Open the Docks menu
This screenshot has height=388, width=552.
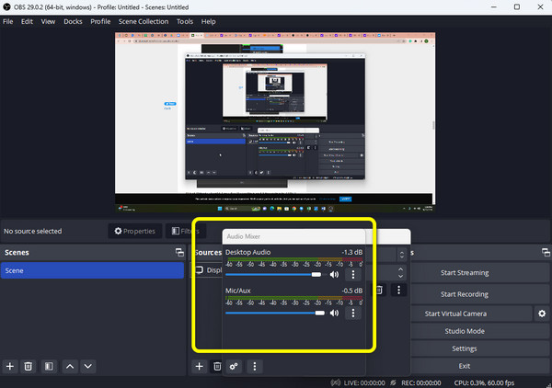73,21
